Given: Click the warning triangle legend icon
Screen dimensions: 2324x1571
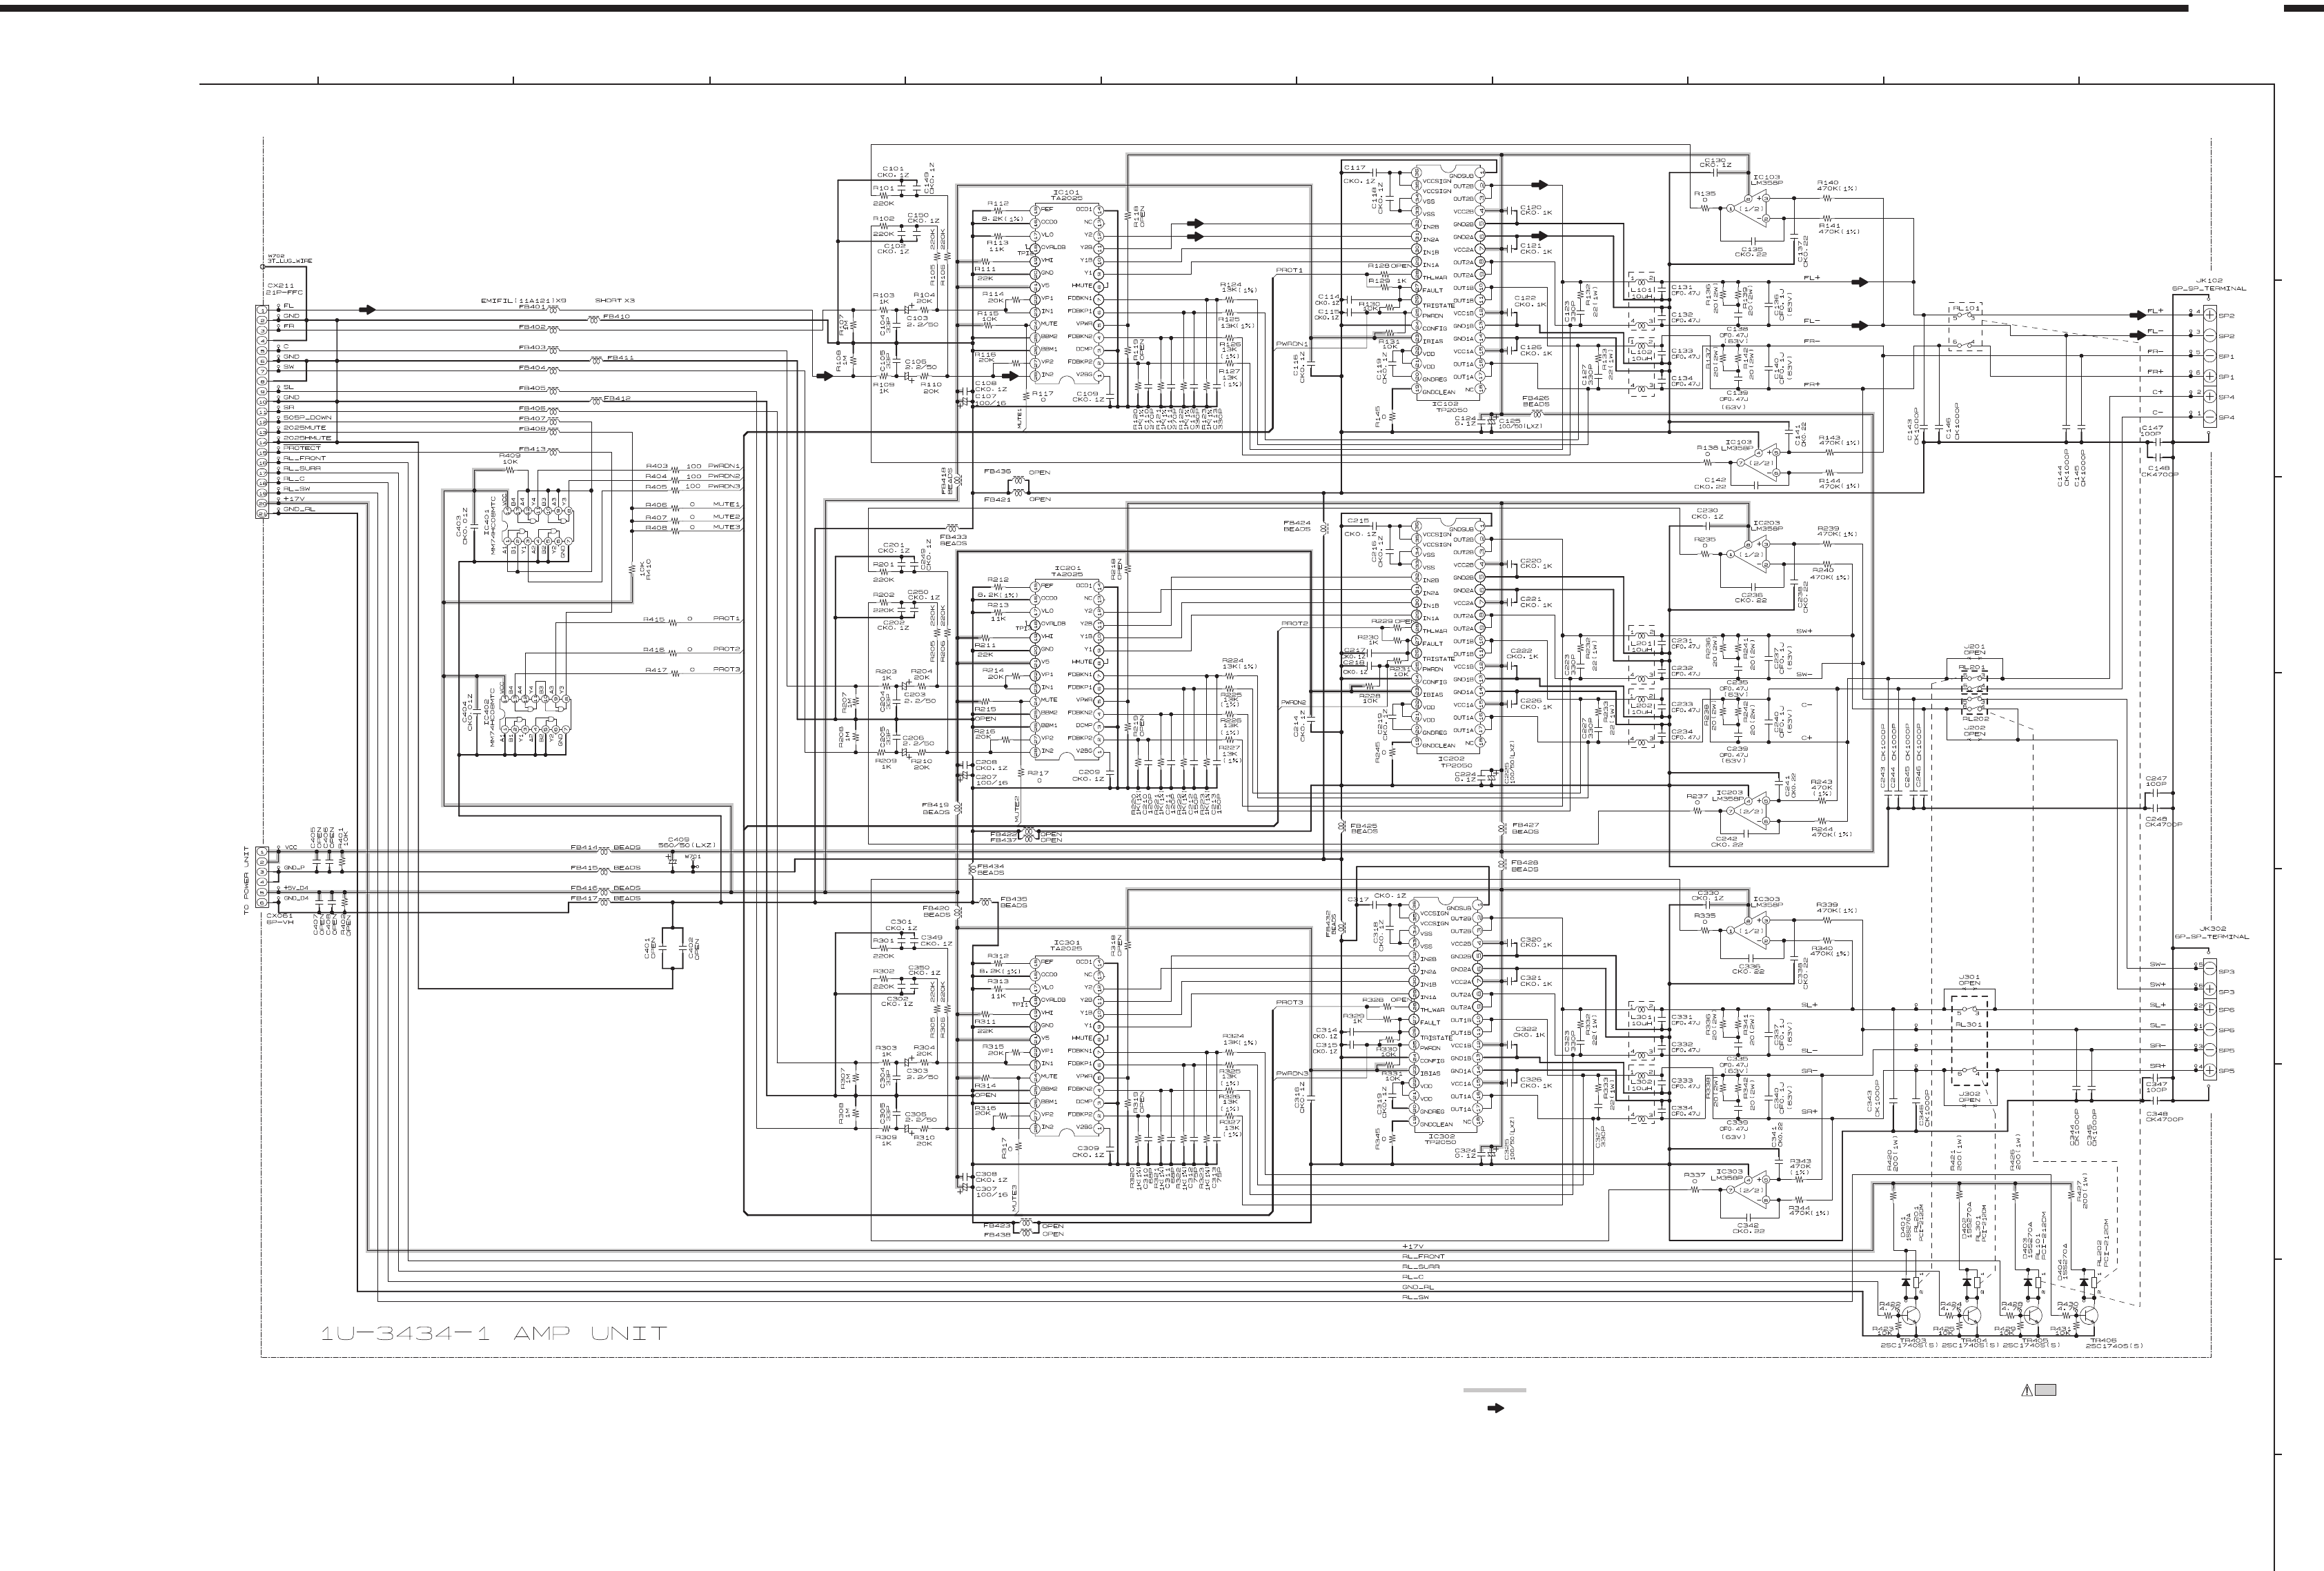Looking at the screenshot, I should (x=2027, y=1390).
